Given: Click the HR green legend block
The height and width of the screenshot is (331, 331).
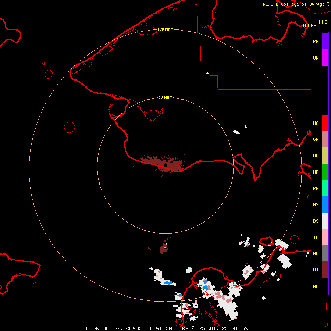Looking at the screenshot, I should (x=325, y=172).
